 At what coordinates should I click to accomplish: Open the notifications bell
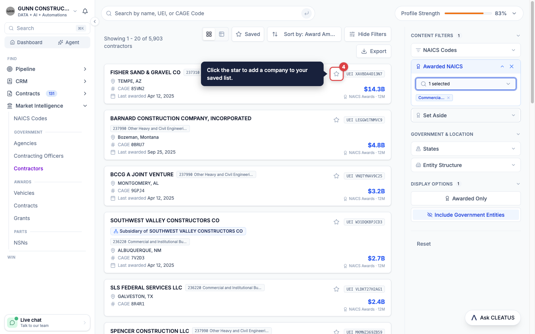click(85, 11)
